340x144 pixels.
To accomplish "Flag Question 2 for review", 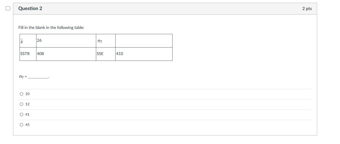I will (8, 9).
